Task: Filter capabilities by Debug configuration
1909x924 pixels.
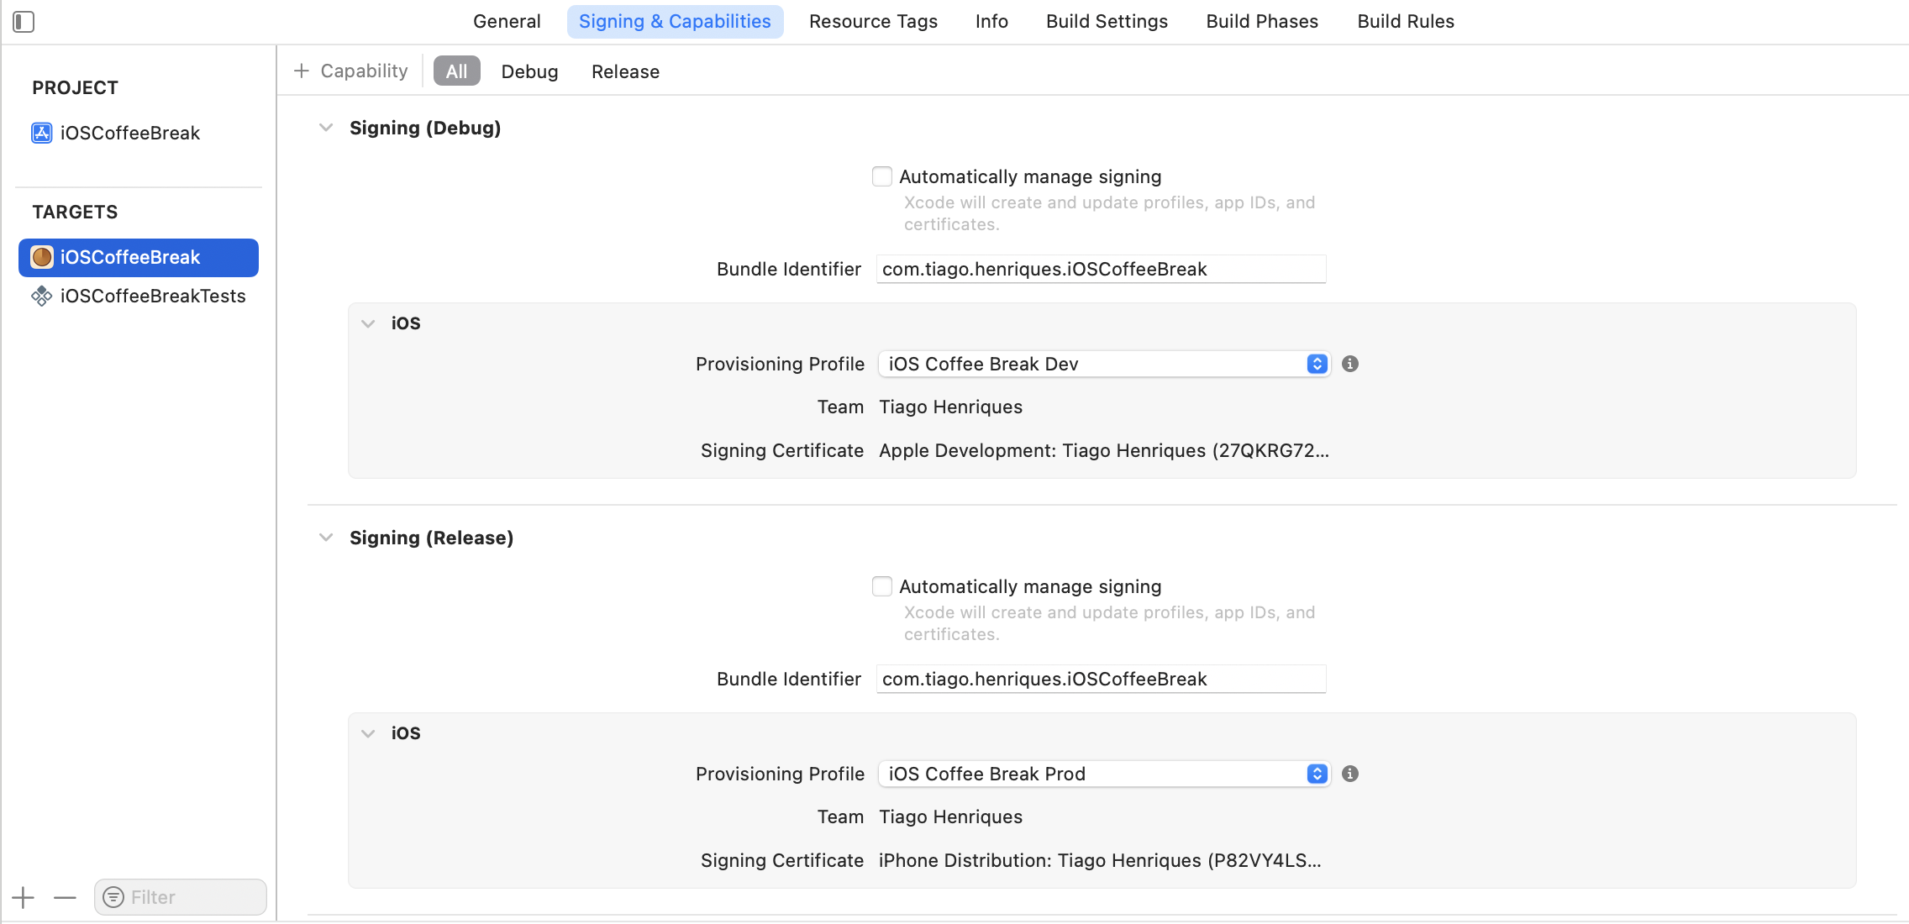Action: pyautogui.click(x=529, y=71)
